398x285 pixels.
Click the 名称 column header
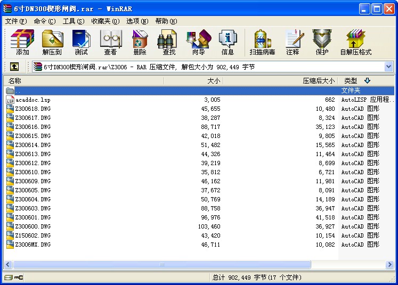[x=80, y=80]
